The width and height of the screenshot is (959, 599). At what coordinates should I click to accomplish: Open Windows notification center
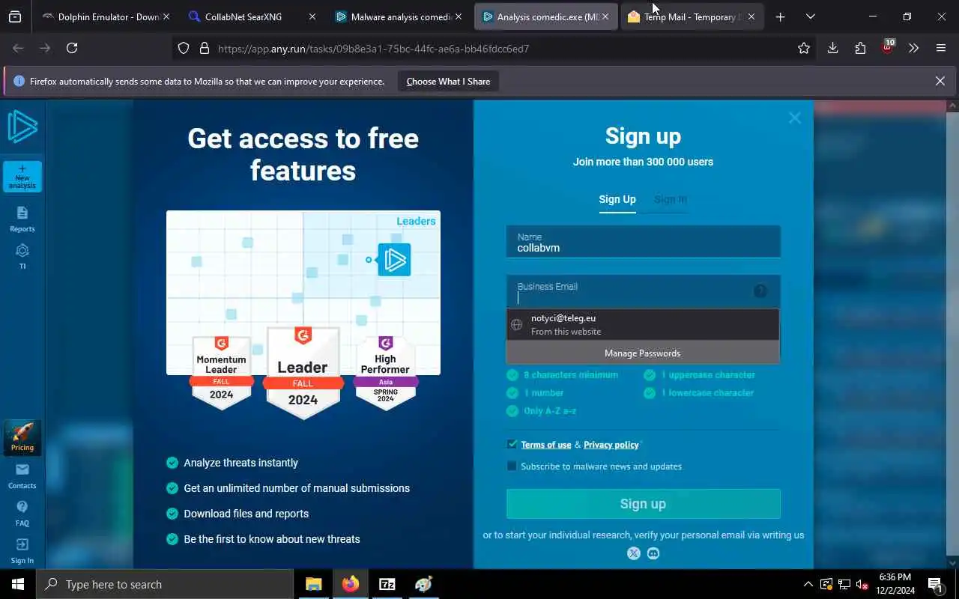(x=935, y=584)
